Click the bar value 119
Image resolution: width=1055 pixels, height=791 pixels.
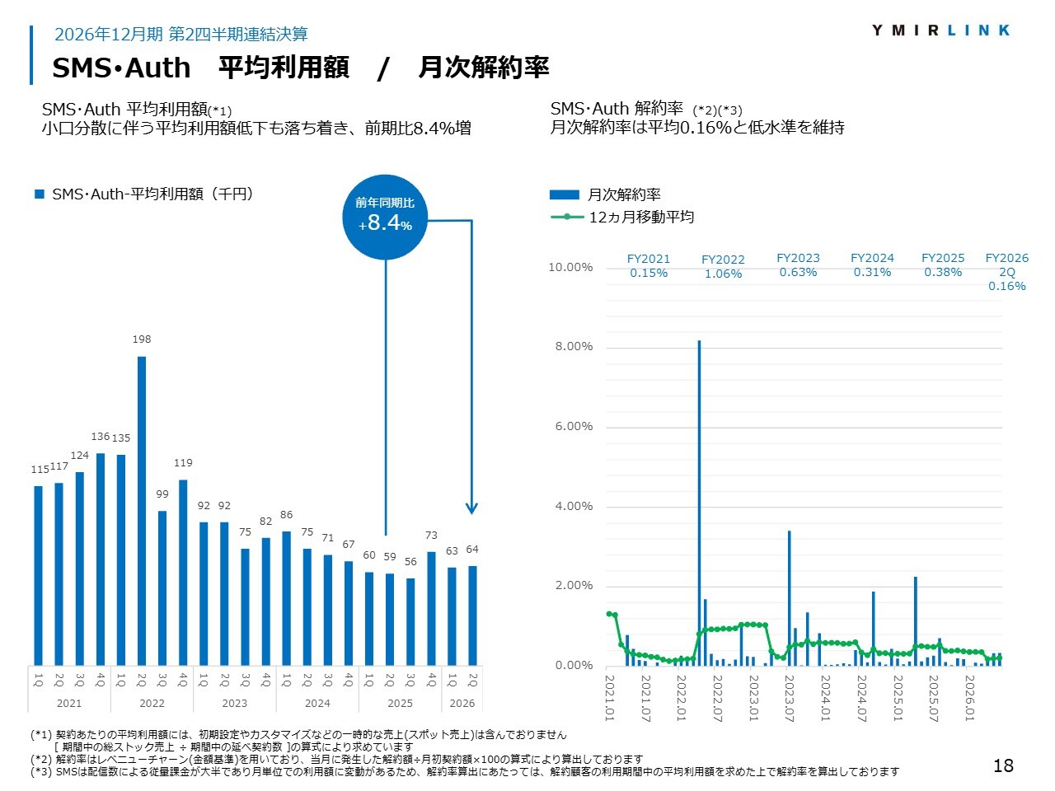point(183,463)
